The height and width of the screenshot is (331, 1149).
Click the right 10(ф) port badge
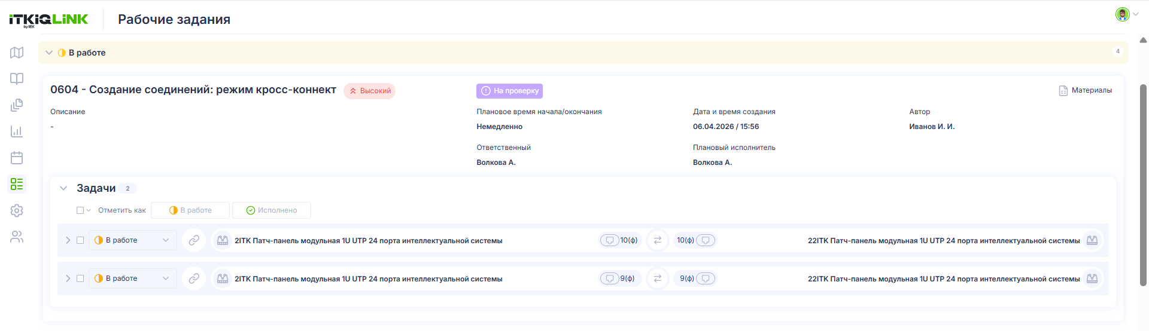tap(696, 240)
